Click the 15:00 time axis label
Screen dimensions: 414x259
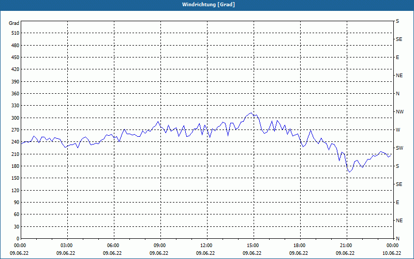pos(254,246)
